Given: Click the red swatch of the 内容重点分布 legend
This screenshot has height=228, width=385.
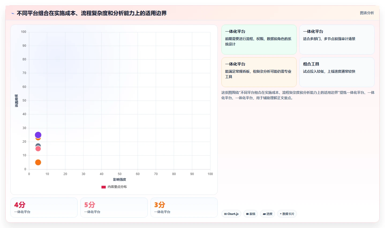Looking at the screenshot, I should click(x=104, y=187).
